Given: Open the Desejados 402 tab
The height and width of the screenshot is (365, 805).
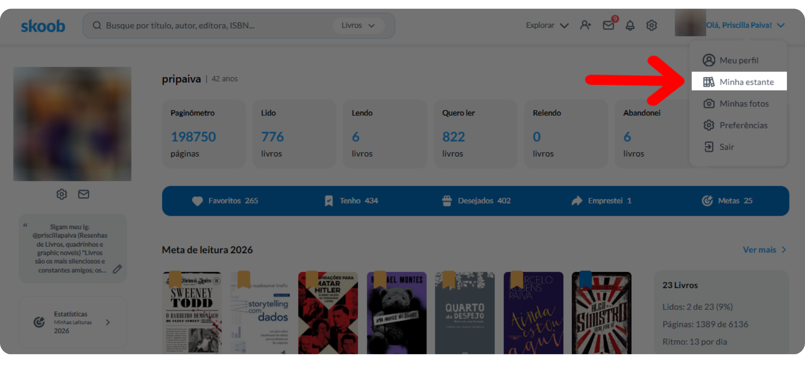Looking at the screenshot, I should coord(476,201).
